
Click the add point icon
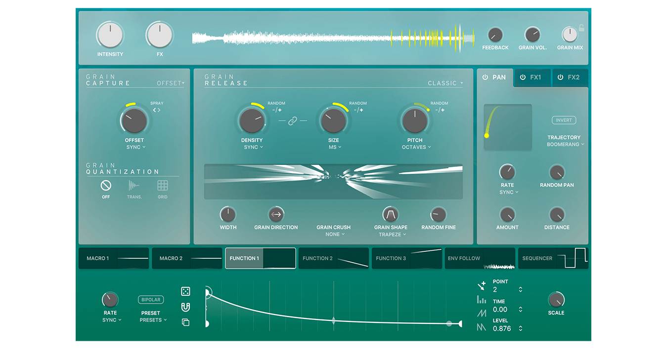pos(481,285)
